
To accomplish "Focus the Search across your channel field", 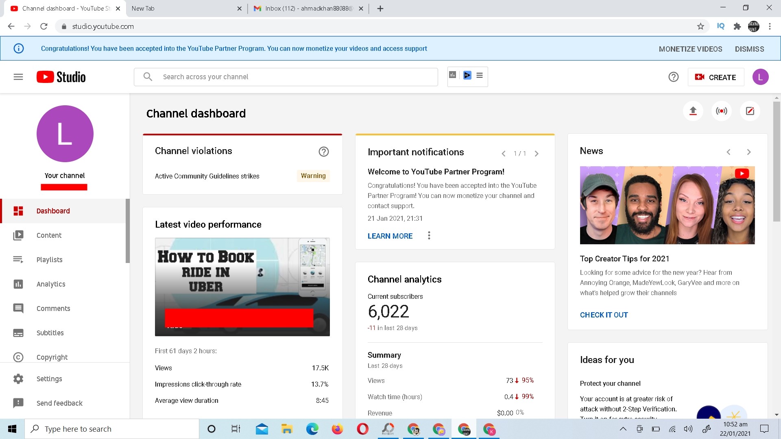I will pos(286,77).
